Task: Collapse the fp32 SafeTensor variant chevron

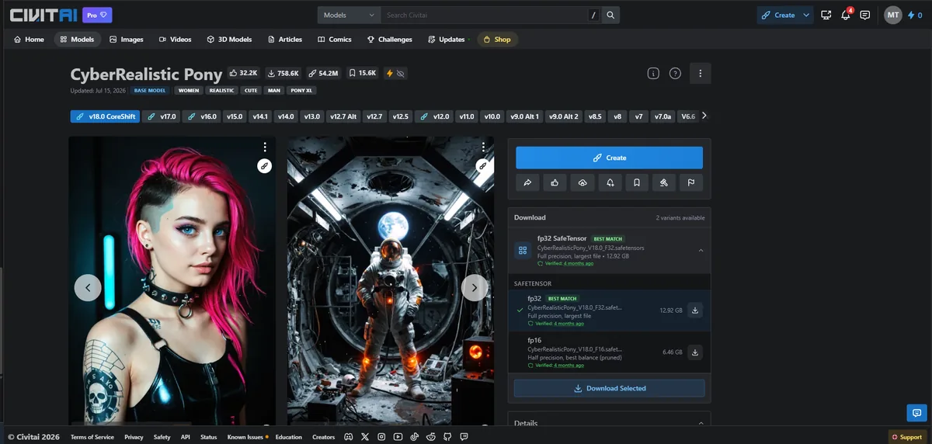Action: point(701,251)
